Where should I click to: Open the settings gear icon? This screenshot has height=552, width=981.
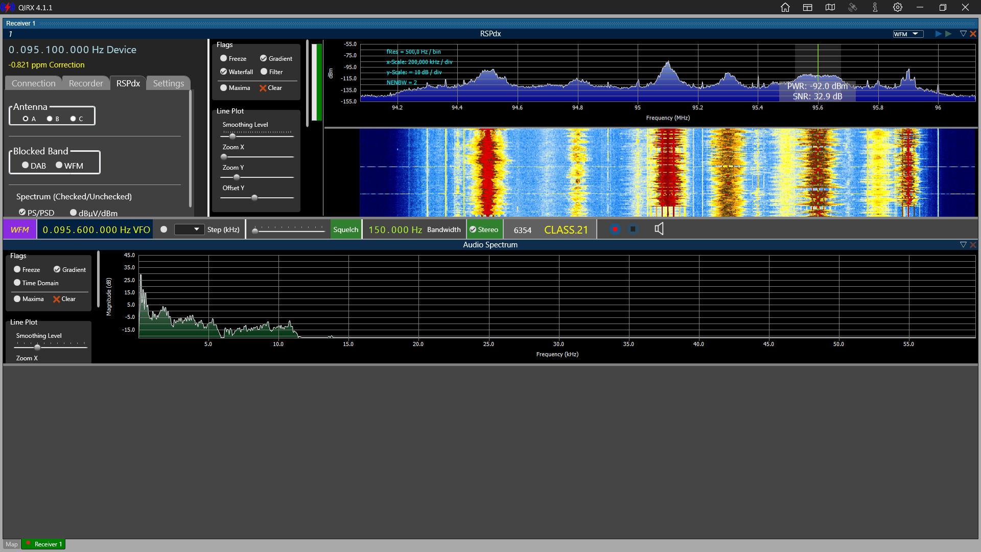point(898,7)
